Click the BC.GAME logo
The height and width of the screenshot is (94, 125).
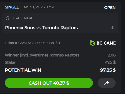[x=103, y=43]
